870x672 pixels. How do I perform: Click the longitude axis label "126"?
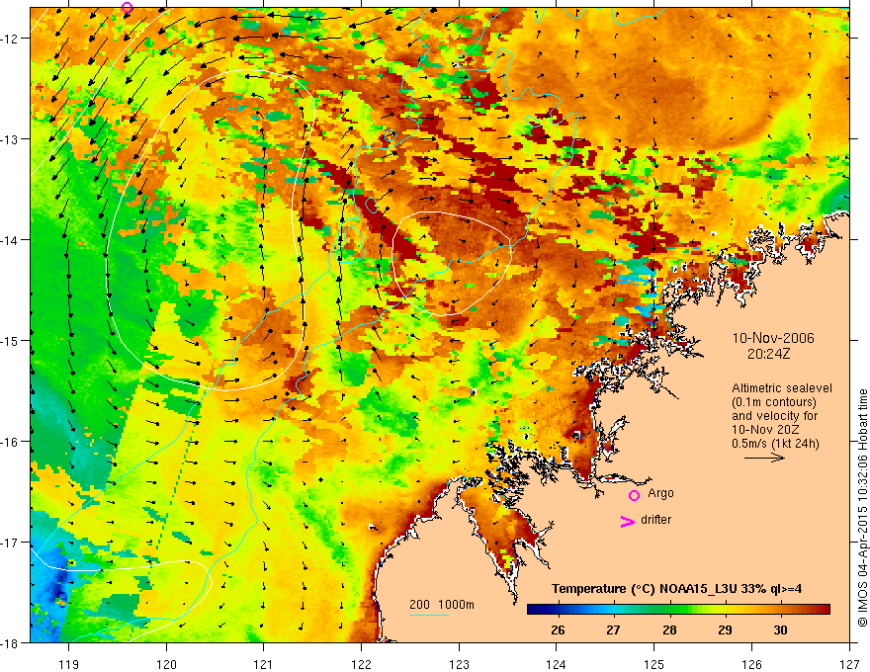(x=751, y=665)
